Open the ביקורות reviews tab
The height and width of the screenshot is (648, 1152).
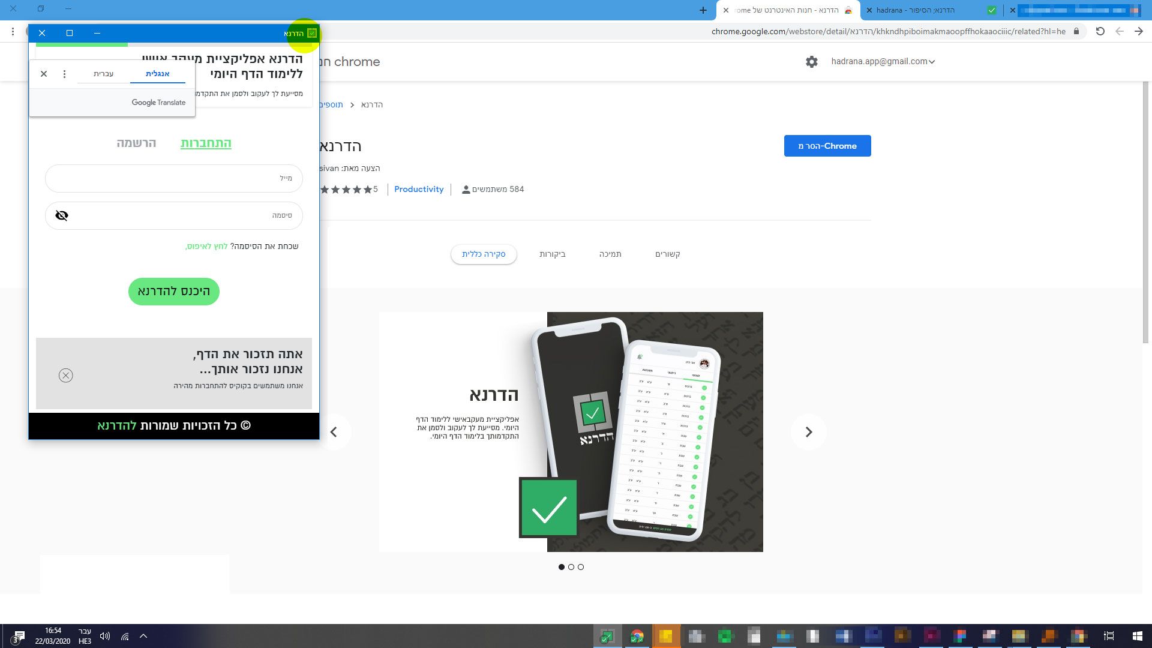(552, 254)
